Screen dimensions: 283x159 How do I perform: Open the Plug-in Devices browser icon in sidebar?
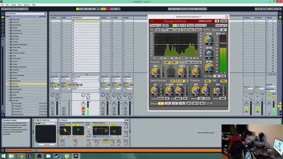tap(3, 21)
